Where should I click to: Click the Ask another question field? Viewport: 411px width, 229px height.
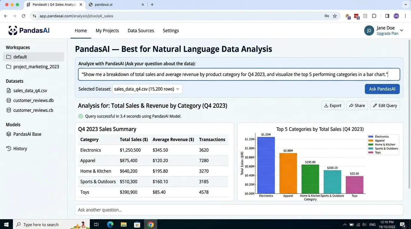click(239, 210)
